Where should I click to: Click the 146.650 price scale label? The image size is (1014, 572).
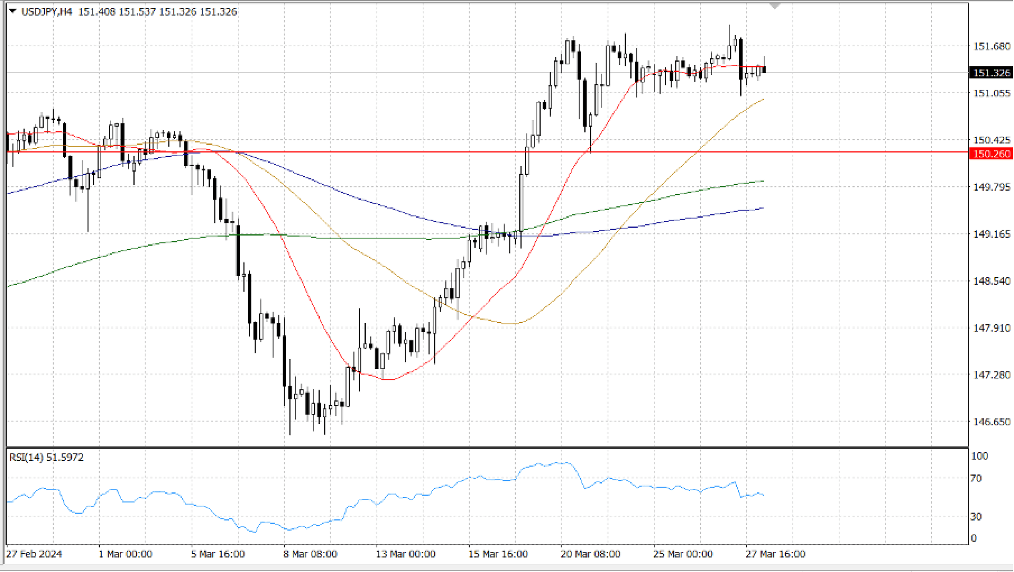(x=991, y=422)
